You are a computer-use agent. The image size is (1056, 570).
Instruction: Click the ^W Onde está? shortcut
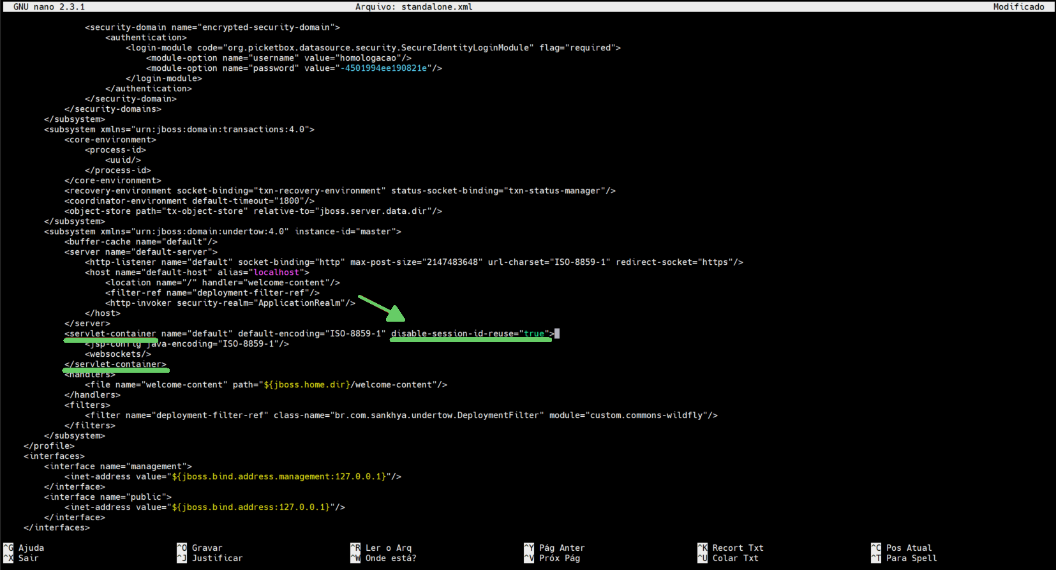click(x=383, y=558)
